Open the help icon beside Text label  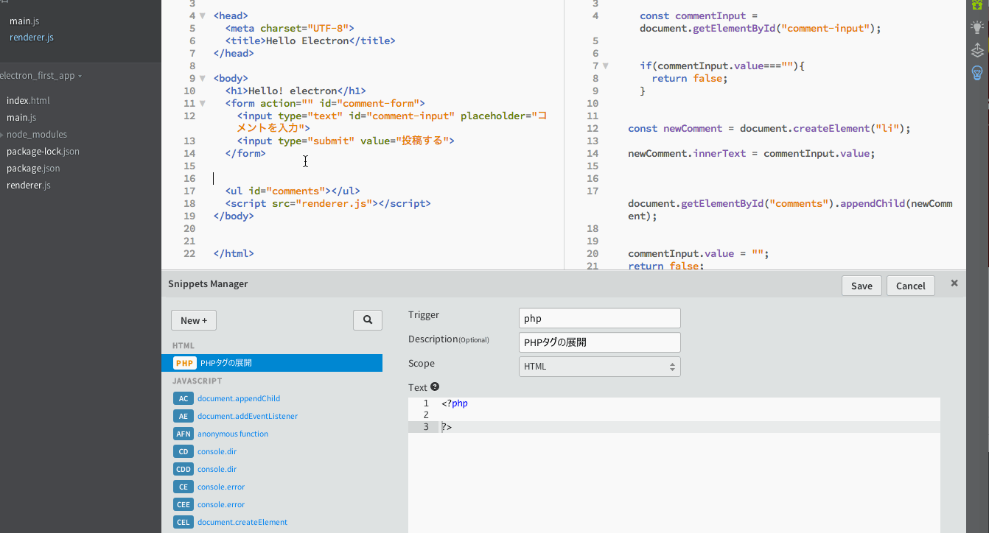[x=435, y=386]
